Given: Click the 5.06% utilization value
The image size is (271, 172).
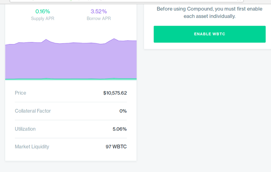Looking at the screenshot, I should pyautogui.click(x=120, y=129).
